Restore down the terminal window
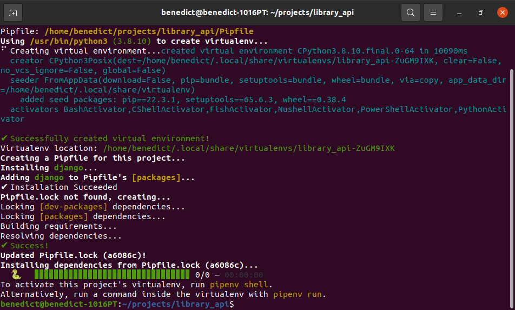Image resolution: width=515 pixels, height=310 pixels. tap(480, 13)
